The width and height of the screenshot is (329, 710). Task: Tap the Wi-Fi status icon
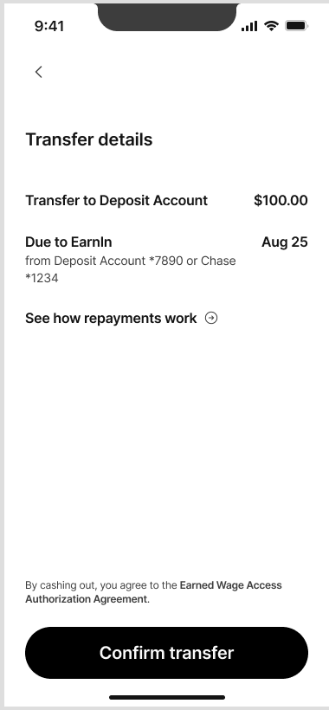coord(271,26)
